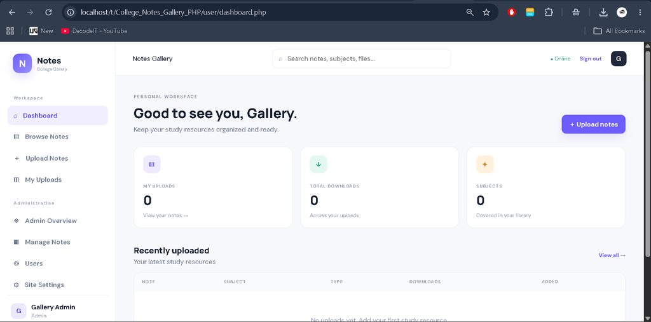651x322 pixels.
Task: Open My Uploads in the sidebar
Action: pos(58,180)
